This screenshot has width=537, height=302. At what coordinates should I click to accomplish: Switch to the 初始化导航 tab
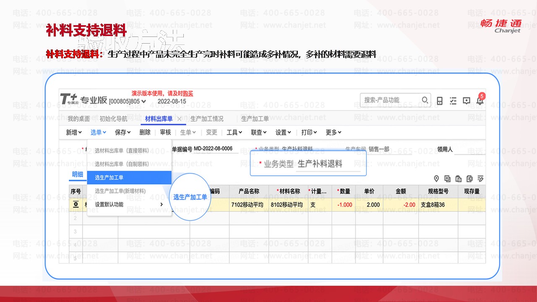pos(113,119)
